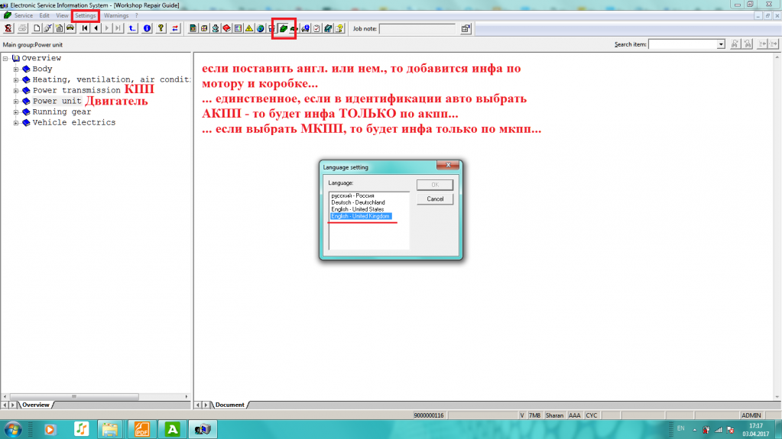782x439 pixels.
Task: Expand the Running gear tree node
Action: click(16, 112)
